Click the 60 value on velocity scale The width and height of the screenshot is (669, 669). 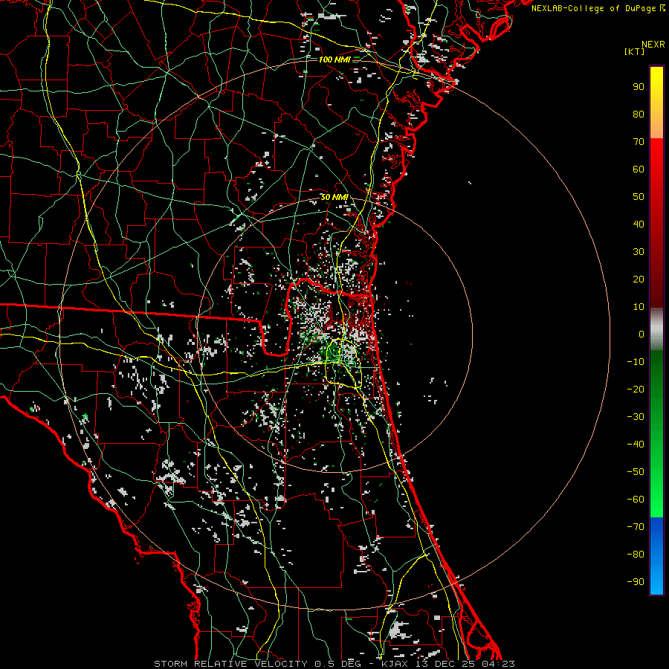pos(639,169)
